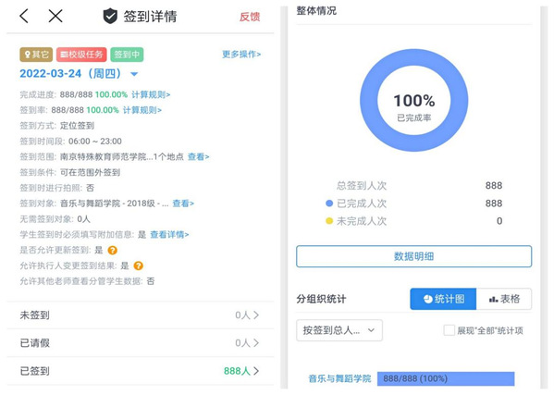This screenshot has height=395, width=554.
Task: Switch to the 表格 tab
Action: tap(504, 299)
